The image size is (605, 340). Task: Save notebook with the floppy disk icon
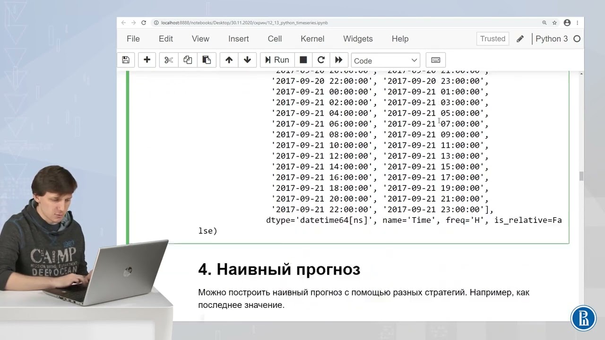[x=126, y=60]
